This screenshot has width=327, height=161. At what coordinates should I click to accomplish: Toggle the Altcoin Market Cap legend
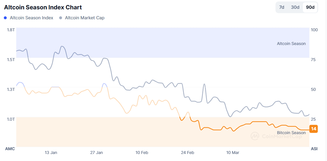85,18
